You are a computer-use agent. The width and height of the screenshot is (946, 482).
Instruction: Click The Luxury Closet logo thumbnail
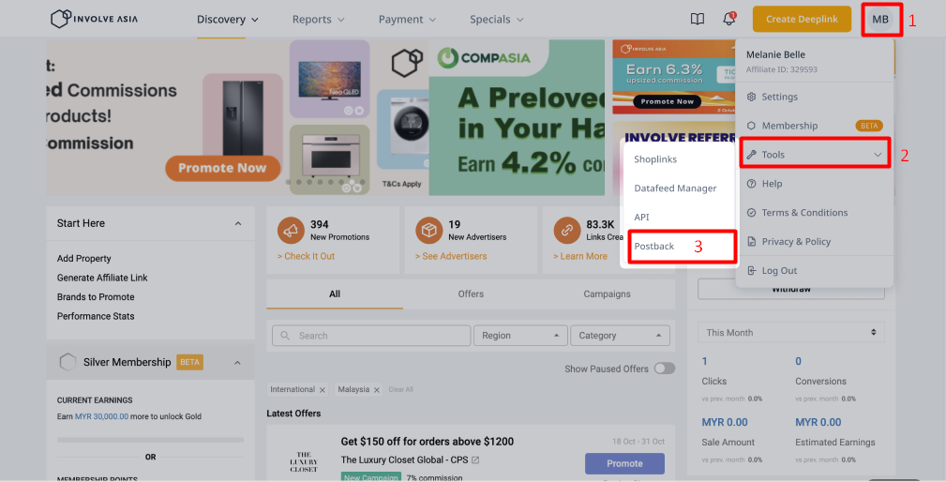(x=304, y=461)
